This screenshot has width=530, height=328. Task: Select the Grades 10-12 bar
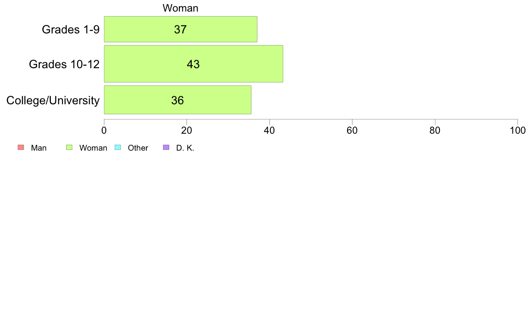(x=193, y=64)
